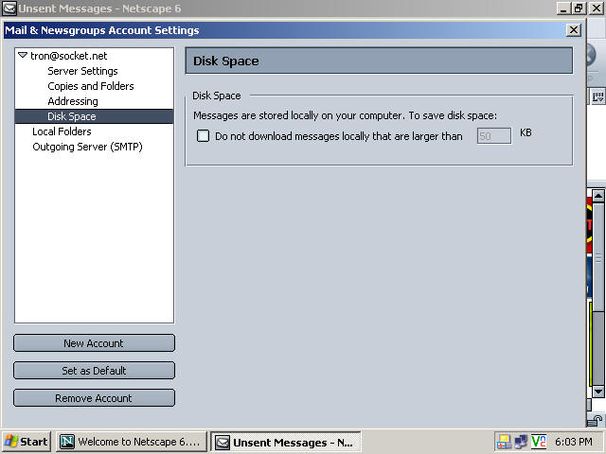606x454 pixels.
Task: Close the Account Settings dialog
Action: (574, 30)
